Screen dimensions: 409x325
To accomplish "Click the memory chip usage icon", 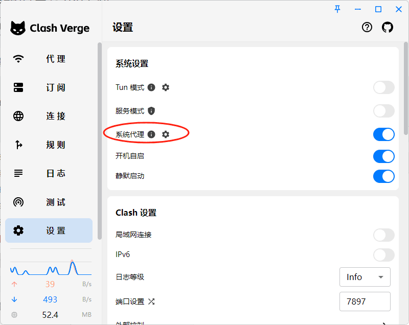I will point(14,315).
